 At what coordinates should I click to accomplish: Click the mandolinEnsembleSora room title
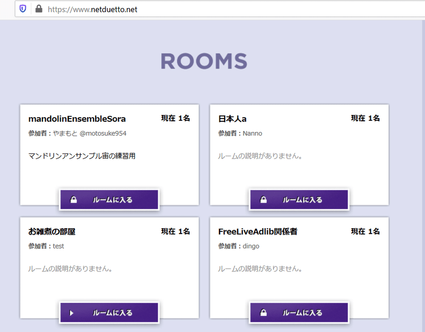(77, 119)
